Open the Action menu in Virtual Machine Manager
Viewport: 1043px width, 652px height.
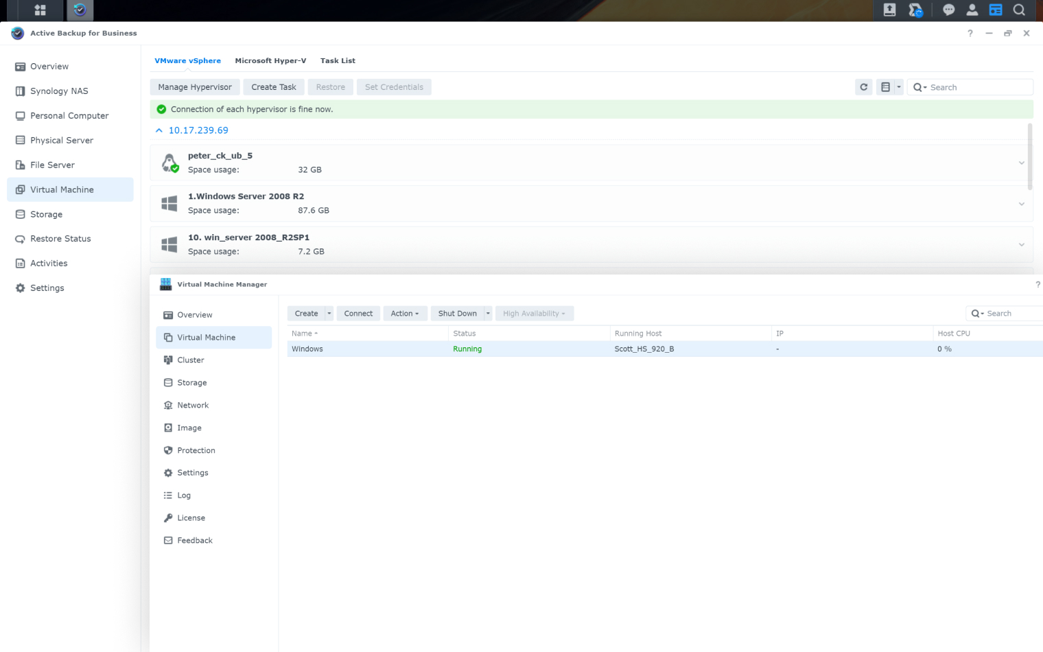tap(405, 313)
